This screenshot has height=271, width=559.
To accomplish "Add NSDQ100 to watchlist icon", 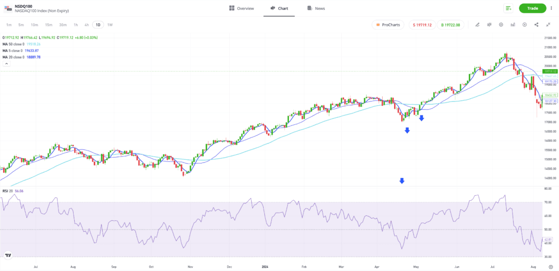I will coord(508,8).
